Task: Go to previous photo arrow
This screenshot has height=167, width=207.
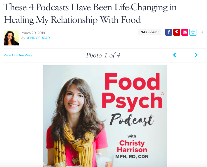Action: pyautogui.click(x=174, y=55)
